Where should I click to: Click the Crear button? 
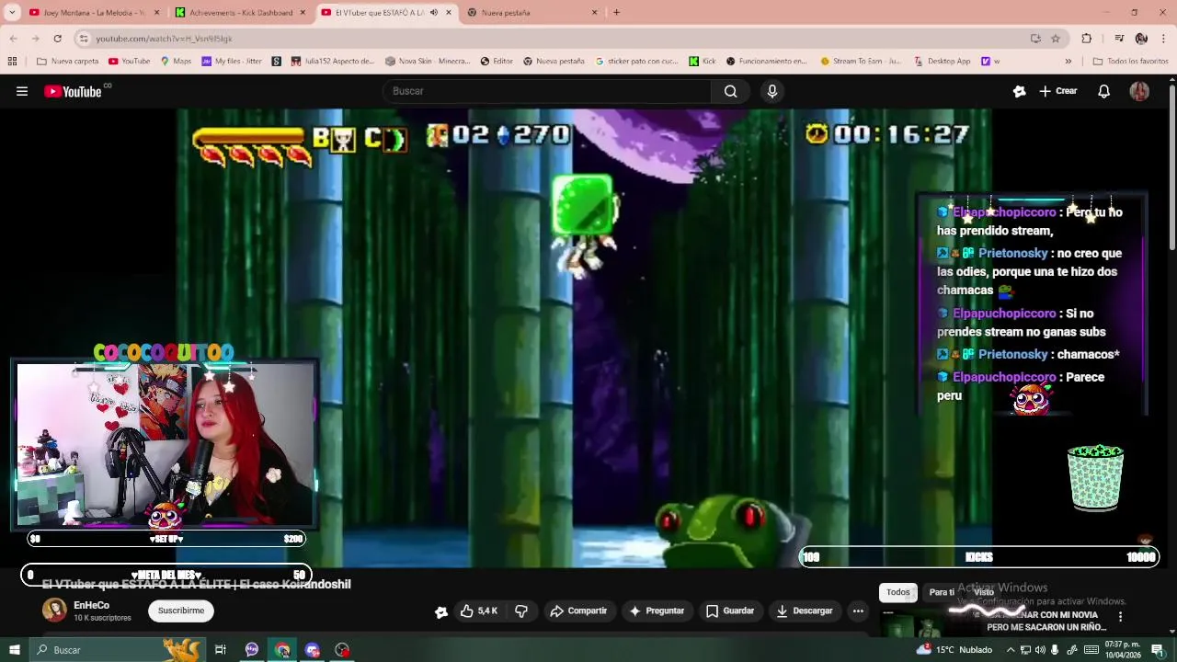1058,91
